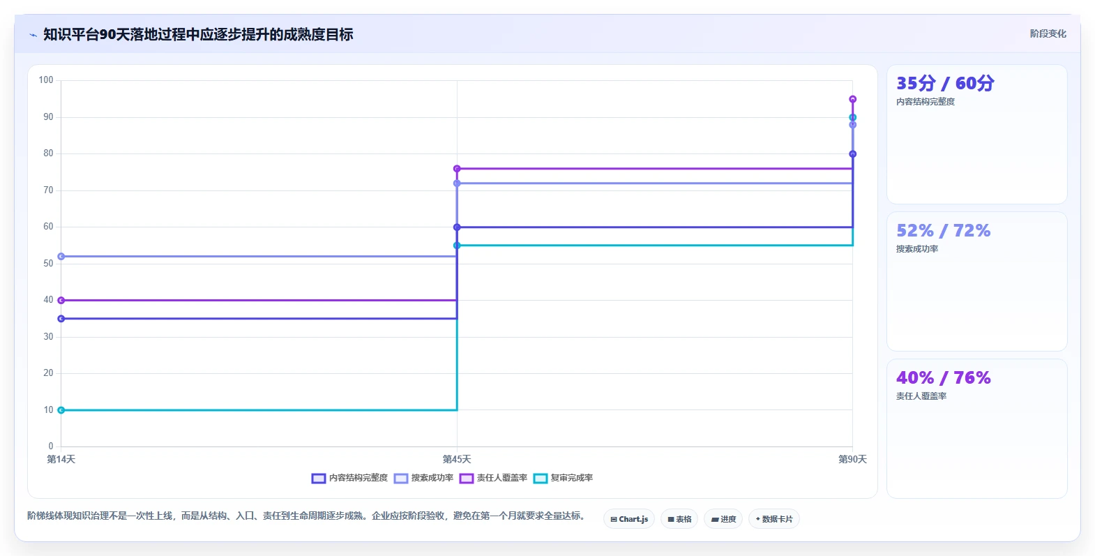Click the footer note starting with 阶梯线体现知识治理

click(305, 516)
